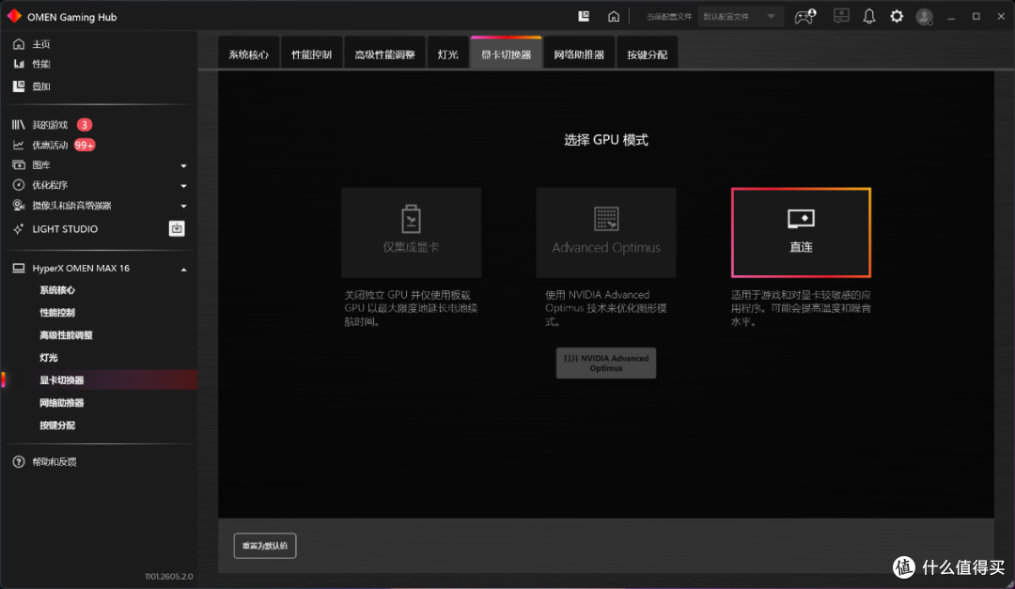Open the game controller notifications icon
The width and height of the screenshot is (1015, 589).
(805, 16)
